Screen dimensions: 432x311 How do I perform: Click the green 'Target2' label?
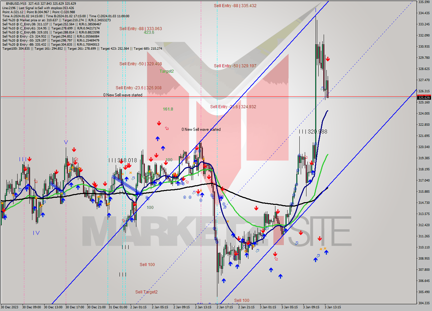167,71
